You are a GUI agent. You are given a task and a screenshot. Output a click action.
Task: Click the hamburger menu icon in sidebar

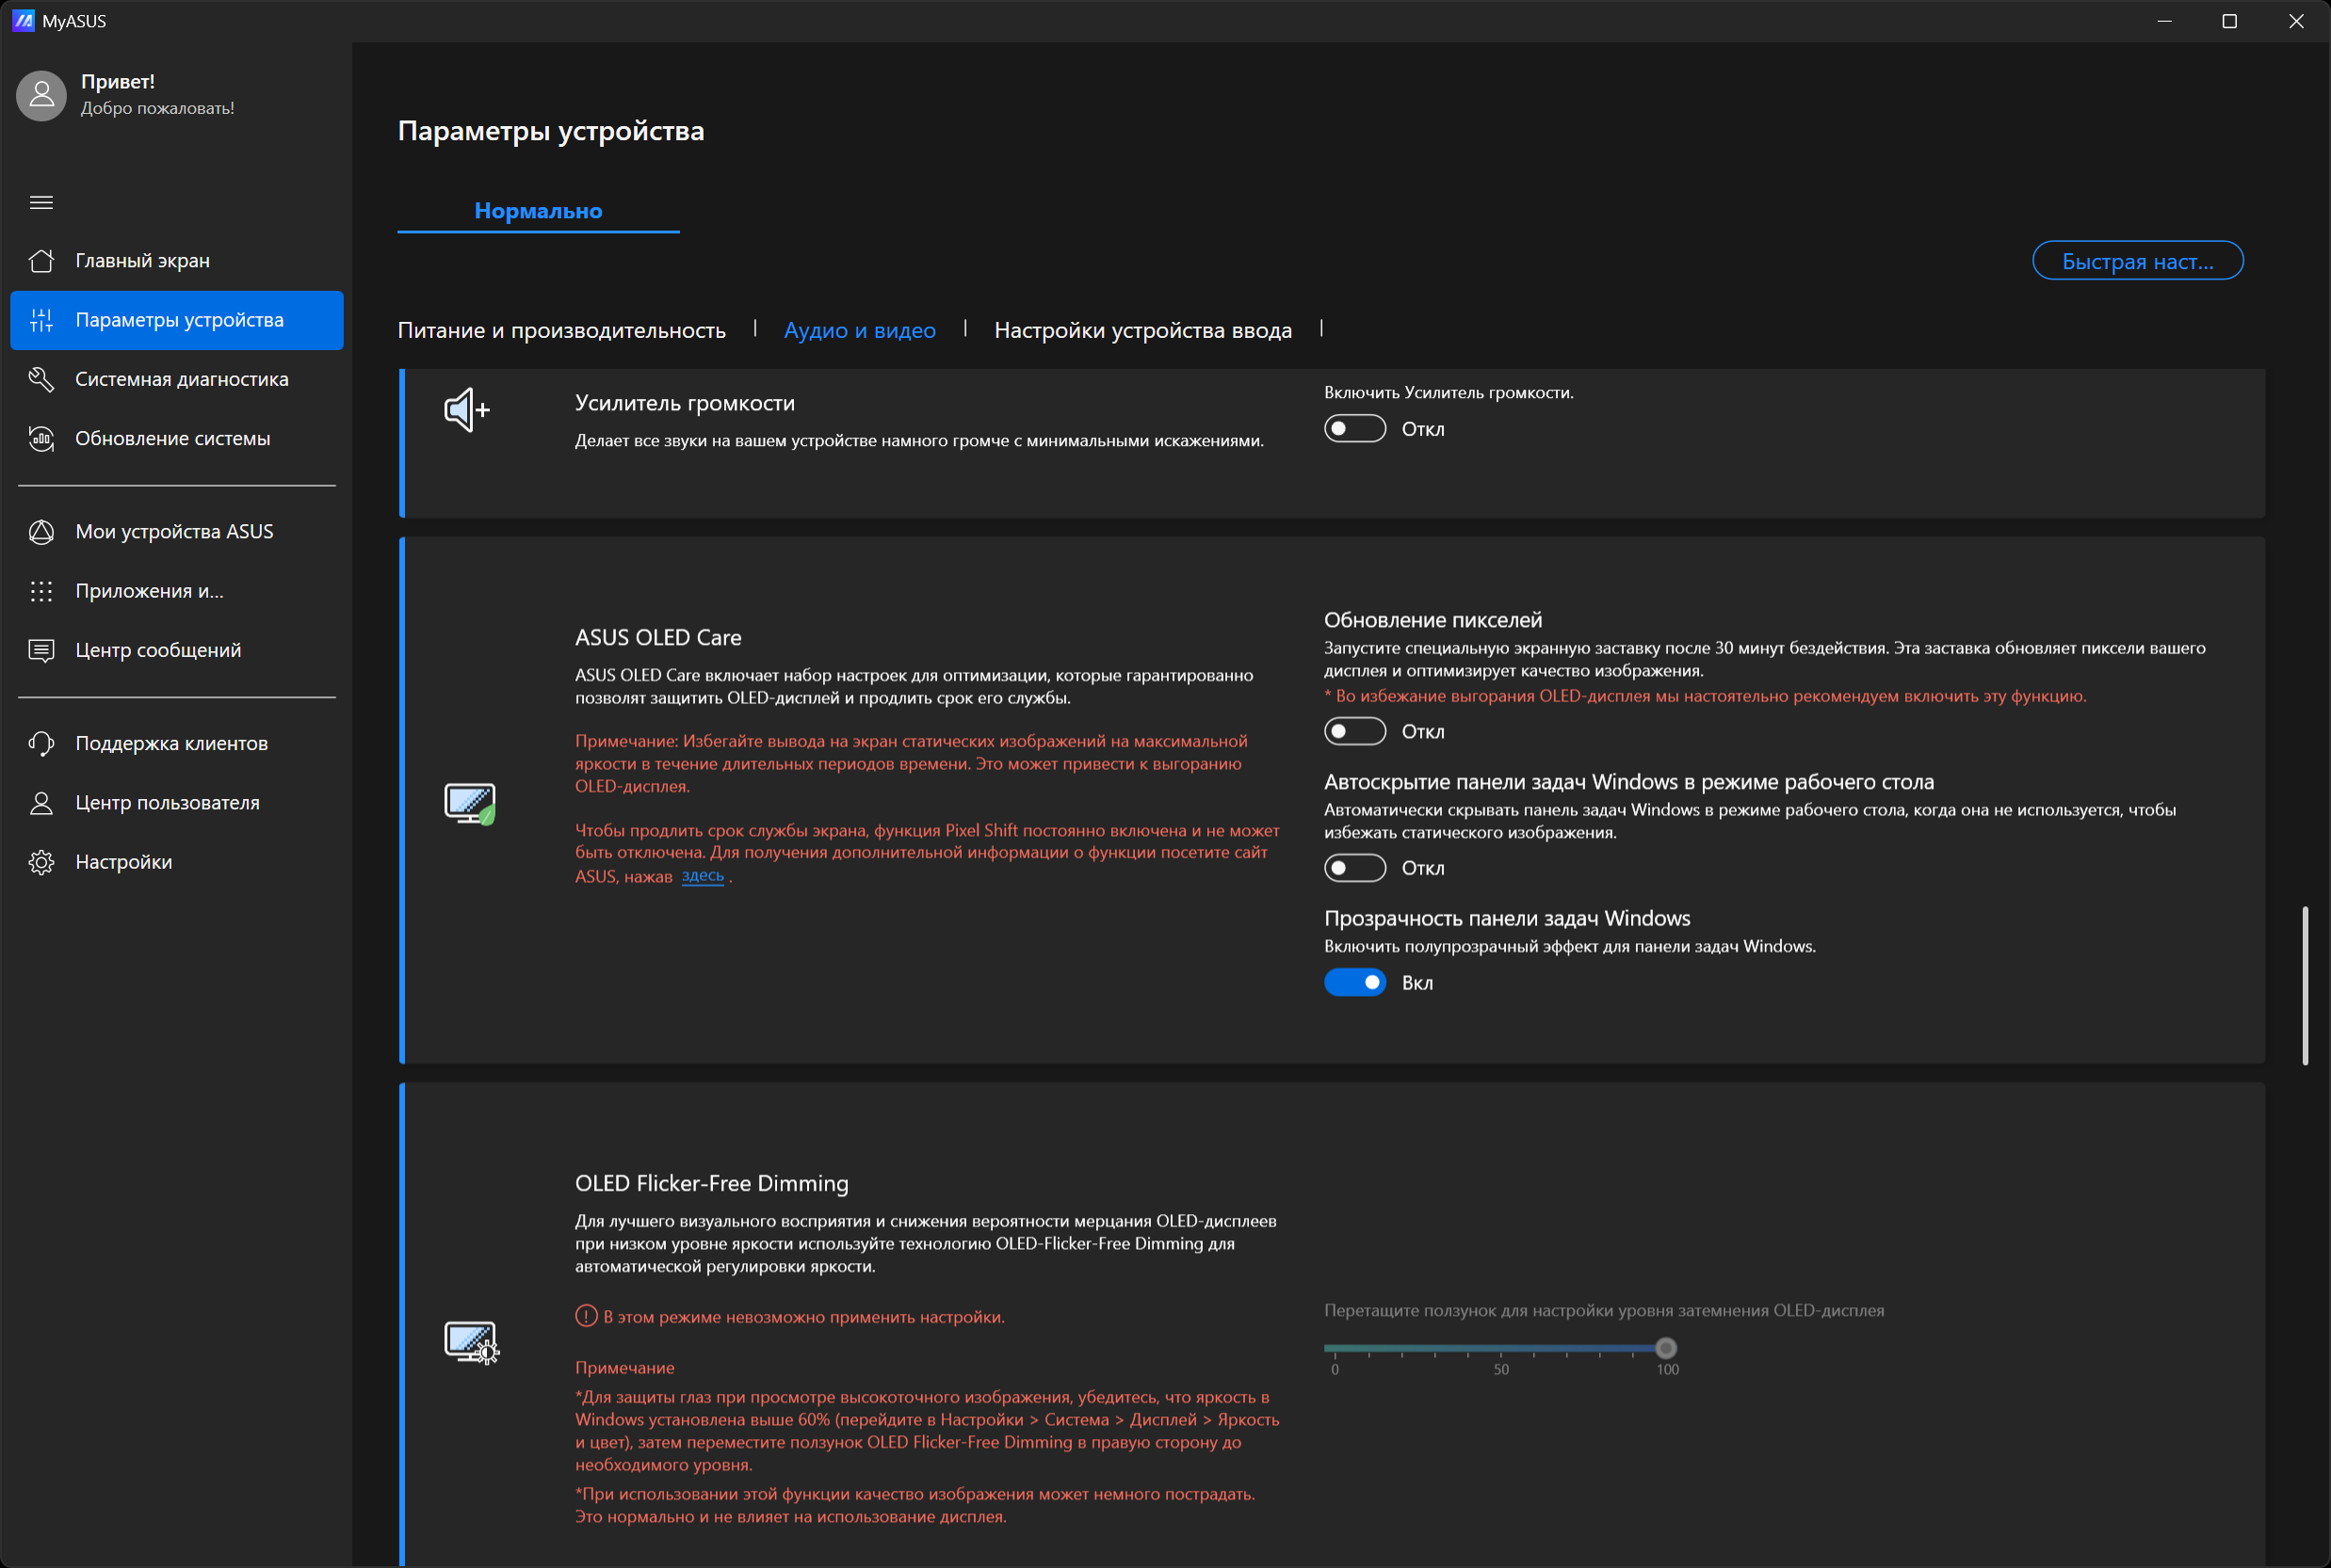(x=41, y=202)
